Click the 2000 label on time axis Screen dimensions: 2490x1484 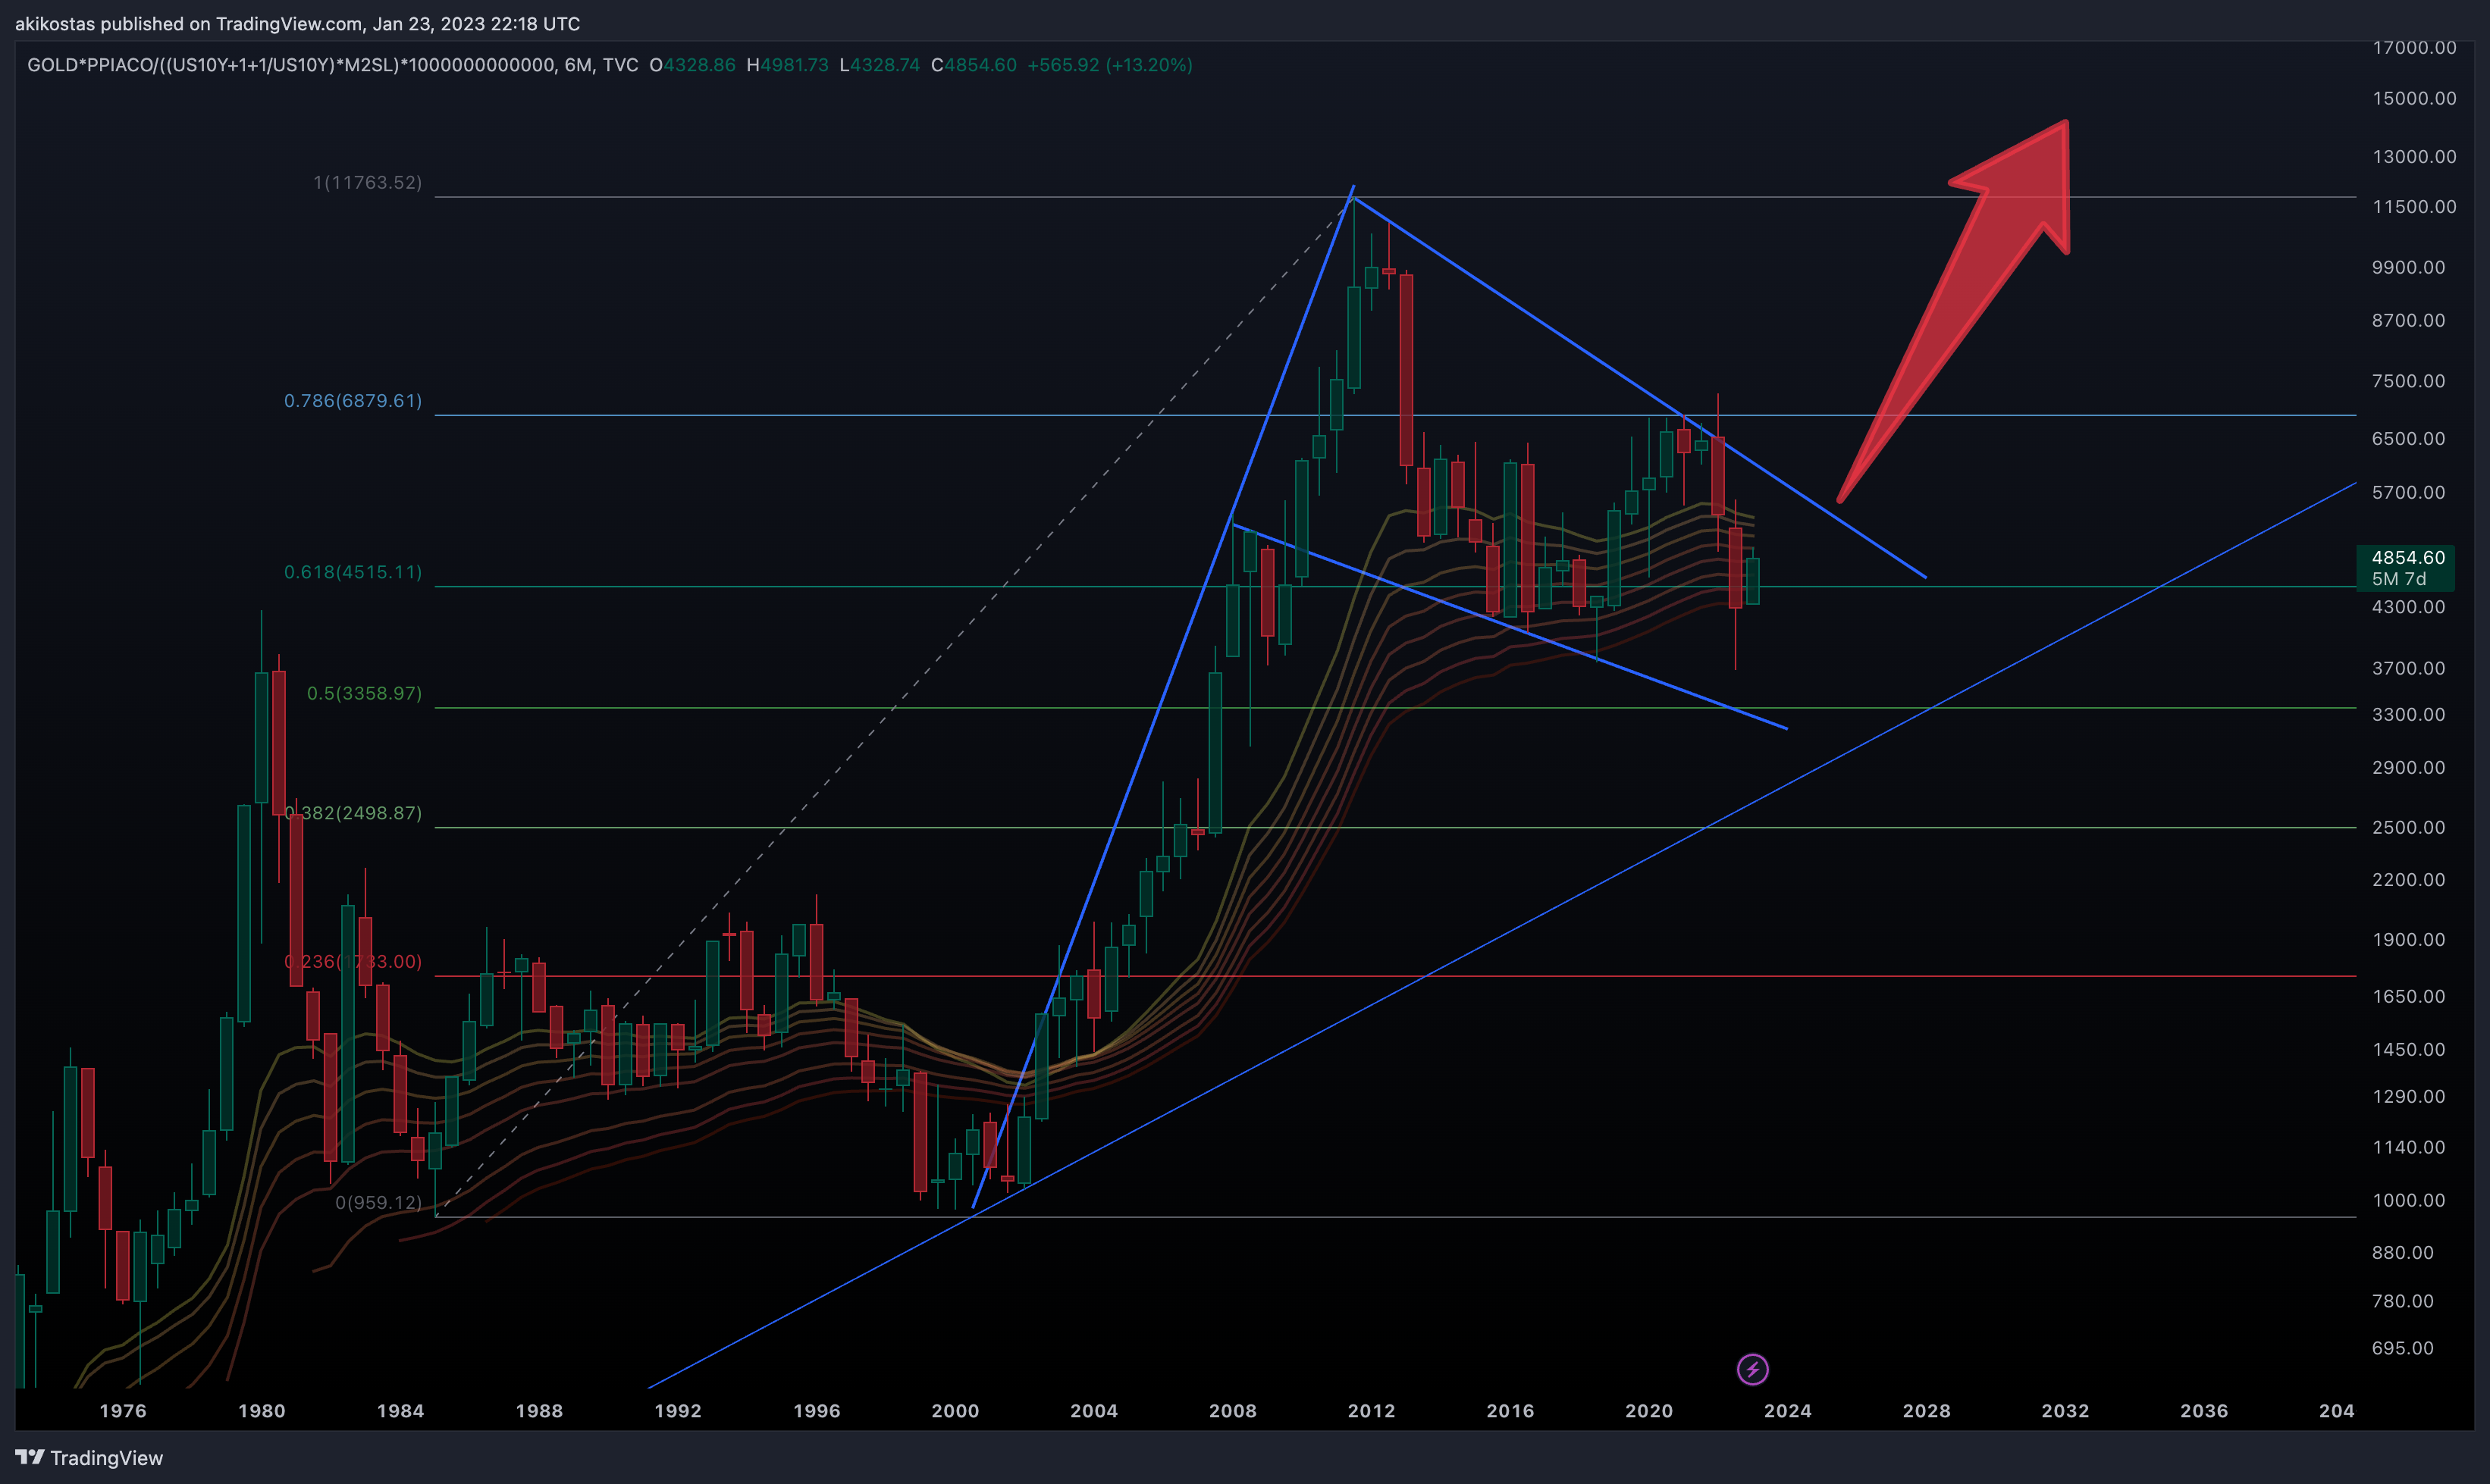click(955, 1411)
